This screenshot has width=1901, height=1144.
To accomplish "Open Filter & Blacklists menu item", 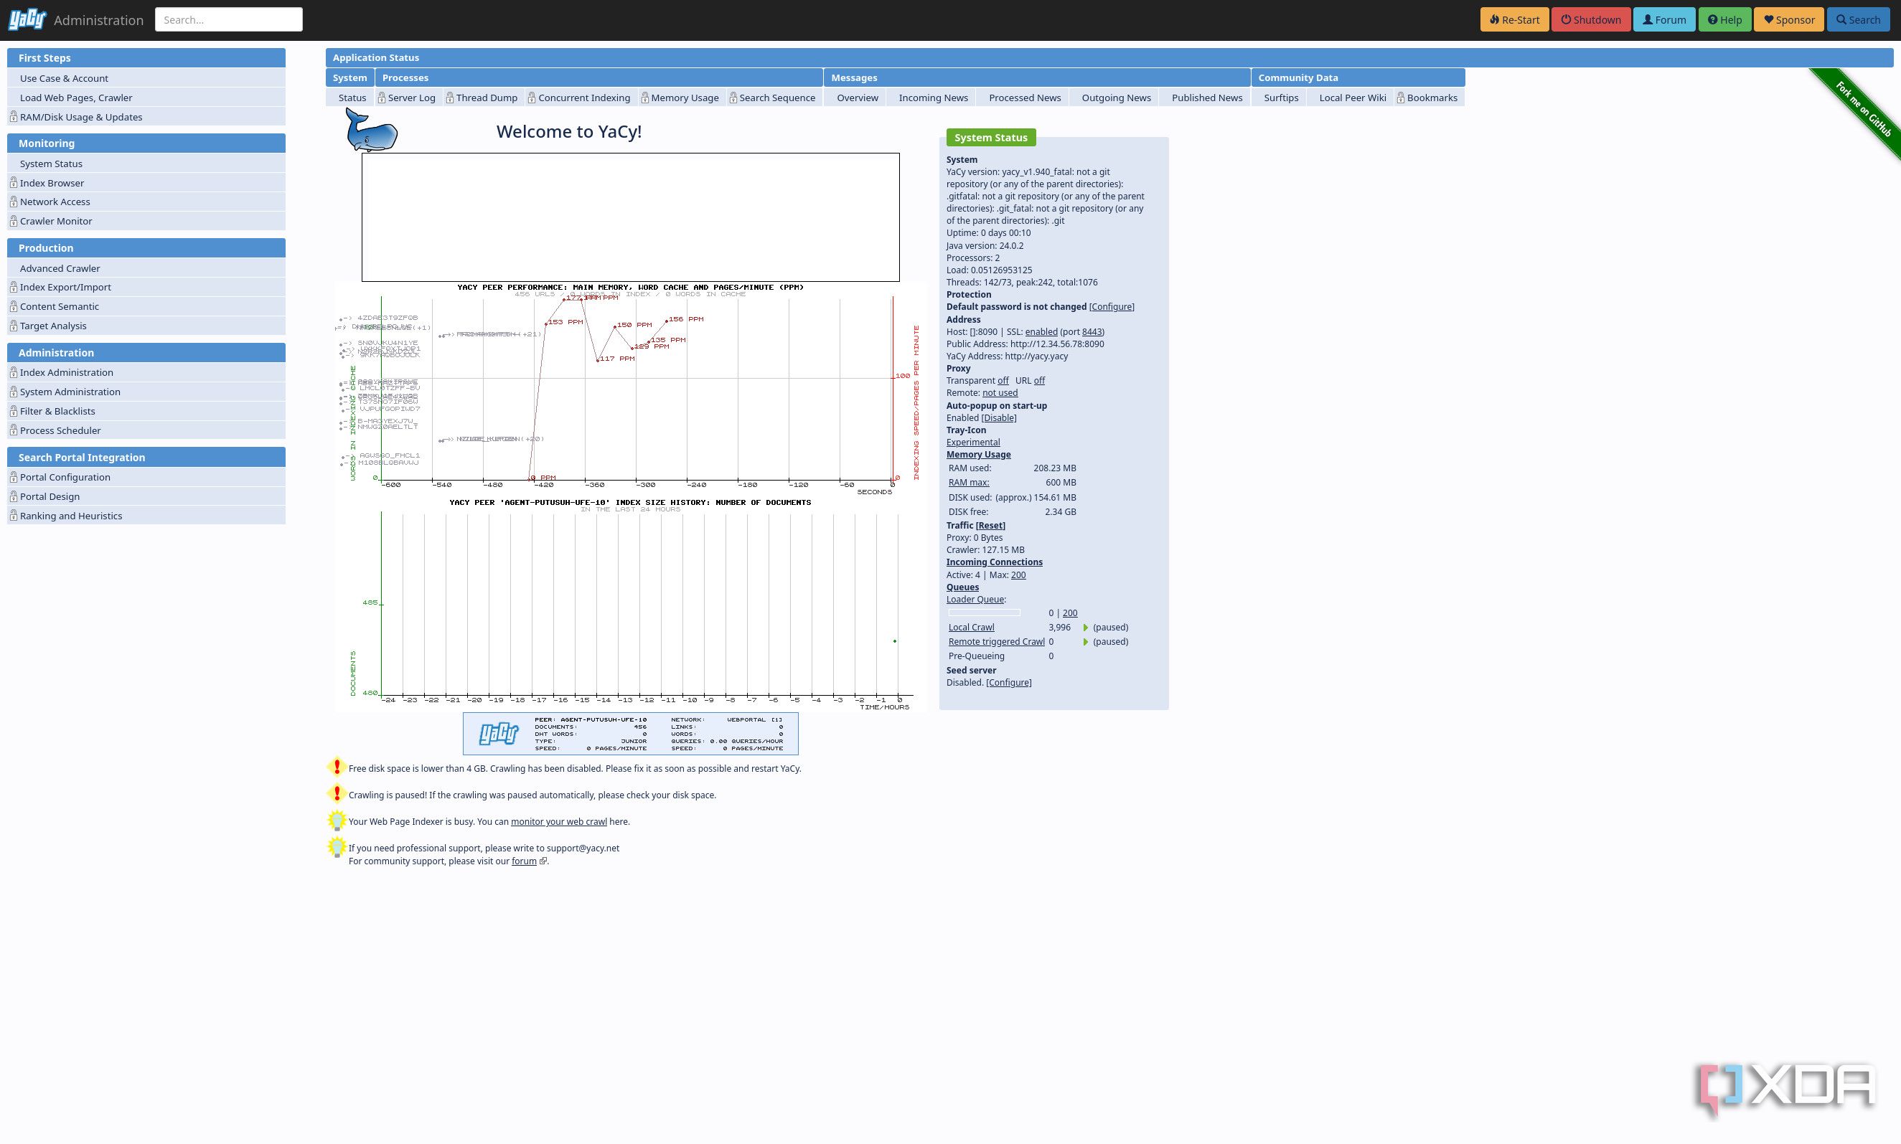I will pyautogui.click(x=146, y=412).
